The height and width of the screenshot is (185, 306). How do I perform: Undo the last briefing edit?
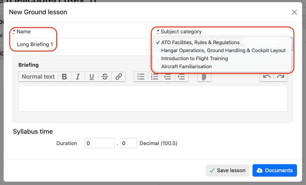(x=267, y=77)
